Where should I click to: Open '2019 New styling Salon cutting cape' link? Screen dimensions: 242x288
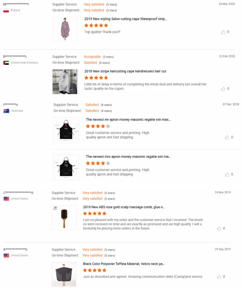pos(126,19)
